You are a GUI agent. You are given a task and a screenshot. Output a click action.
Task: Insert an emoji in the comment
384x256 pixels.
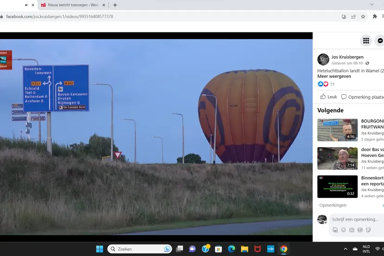(343, 230)
